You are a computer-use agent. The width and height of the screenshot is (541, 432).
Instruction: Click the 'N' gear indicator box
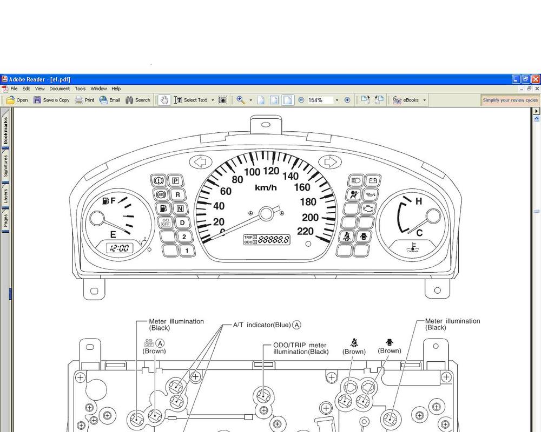tap(180, 208)
